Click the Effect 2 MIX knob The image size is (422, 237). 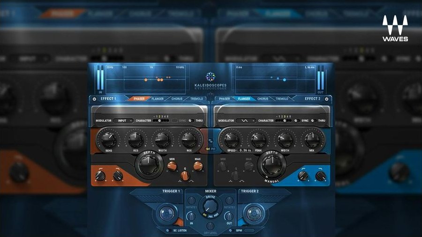(312, 140)
